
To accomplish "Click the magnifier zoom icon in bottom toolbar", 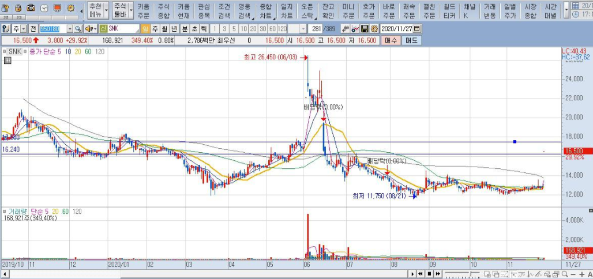I will 565,274.
